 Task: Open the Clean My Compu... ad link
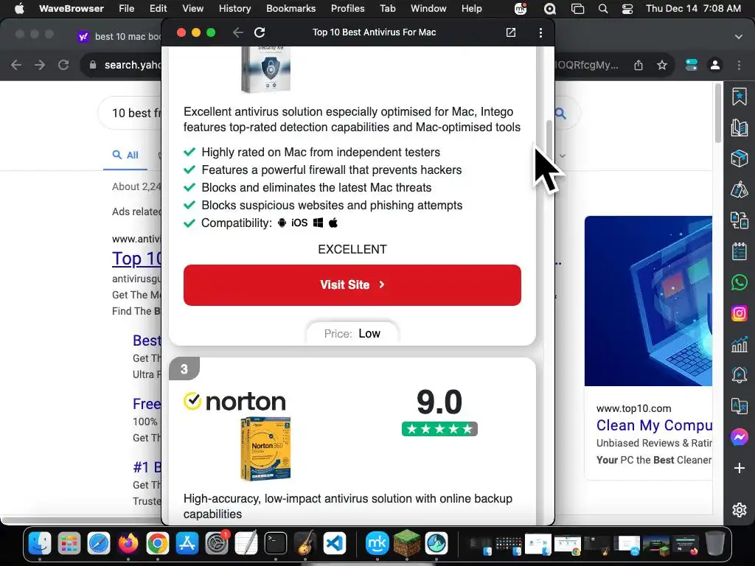click(654, 425)
